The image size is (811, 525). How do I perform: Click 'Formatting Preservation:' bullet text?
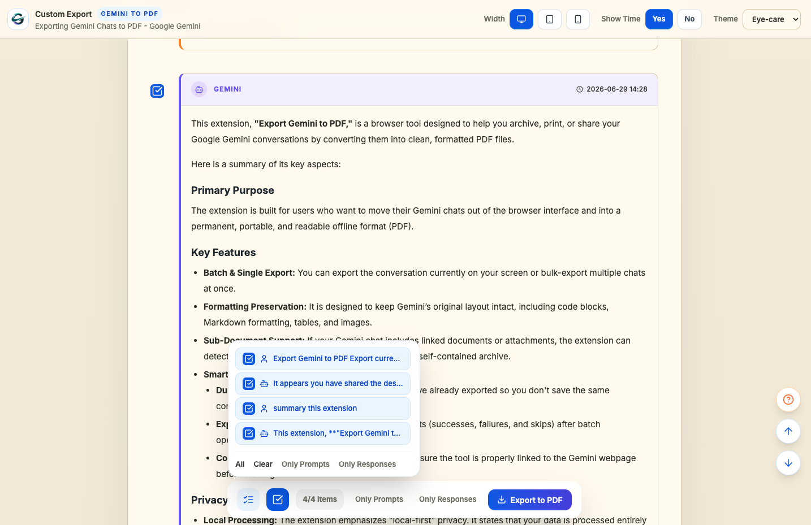pyautogui.click(x=255, y=307)
